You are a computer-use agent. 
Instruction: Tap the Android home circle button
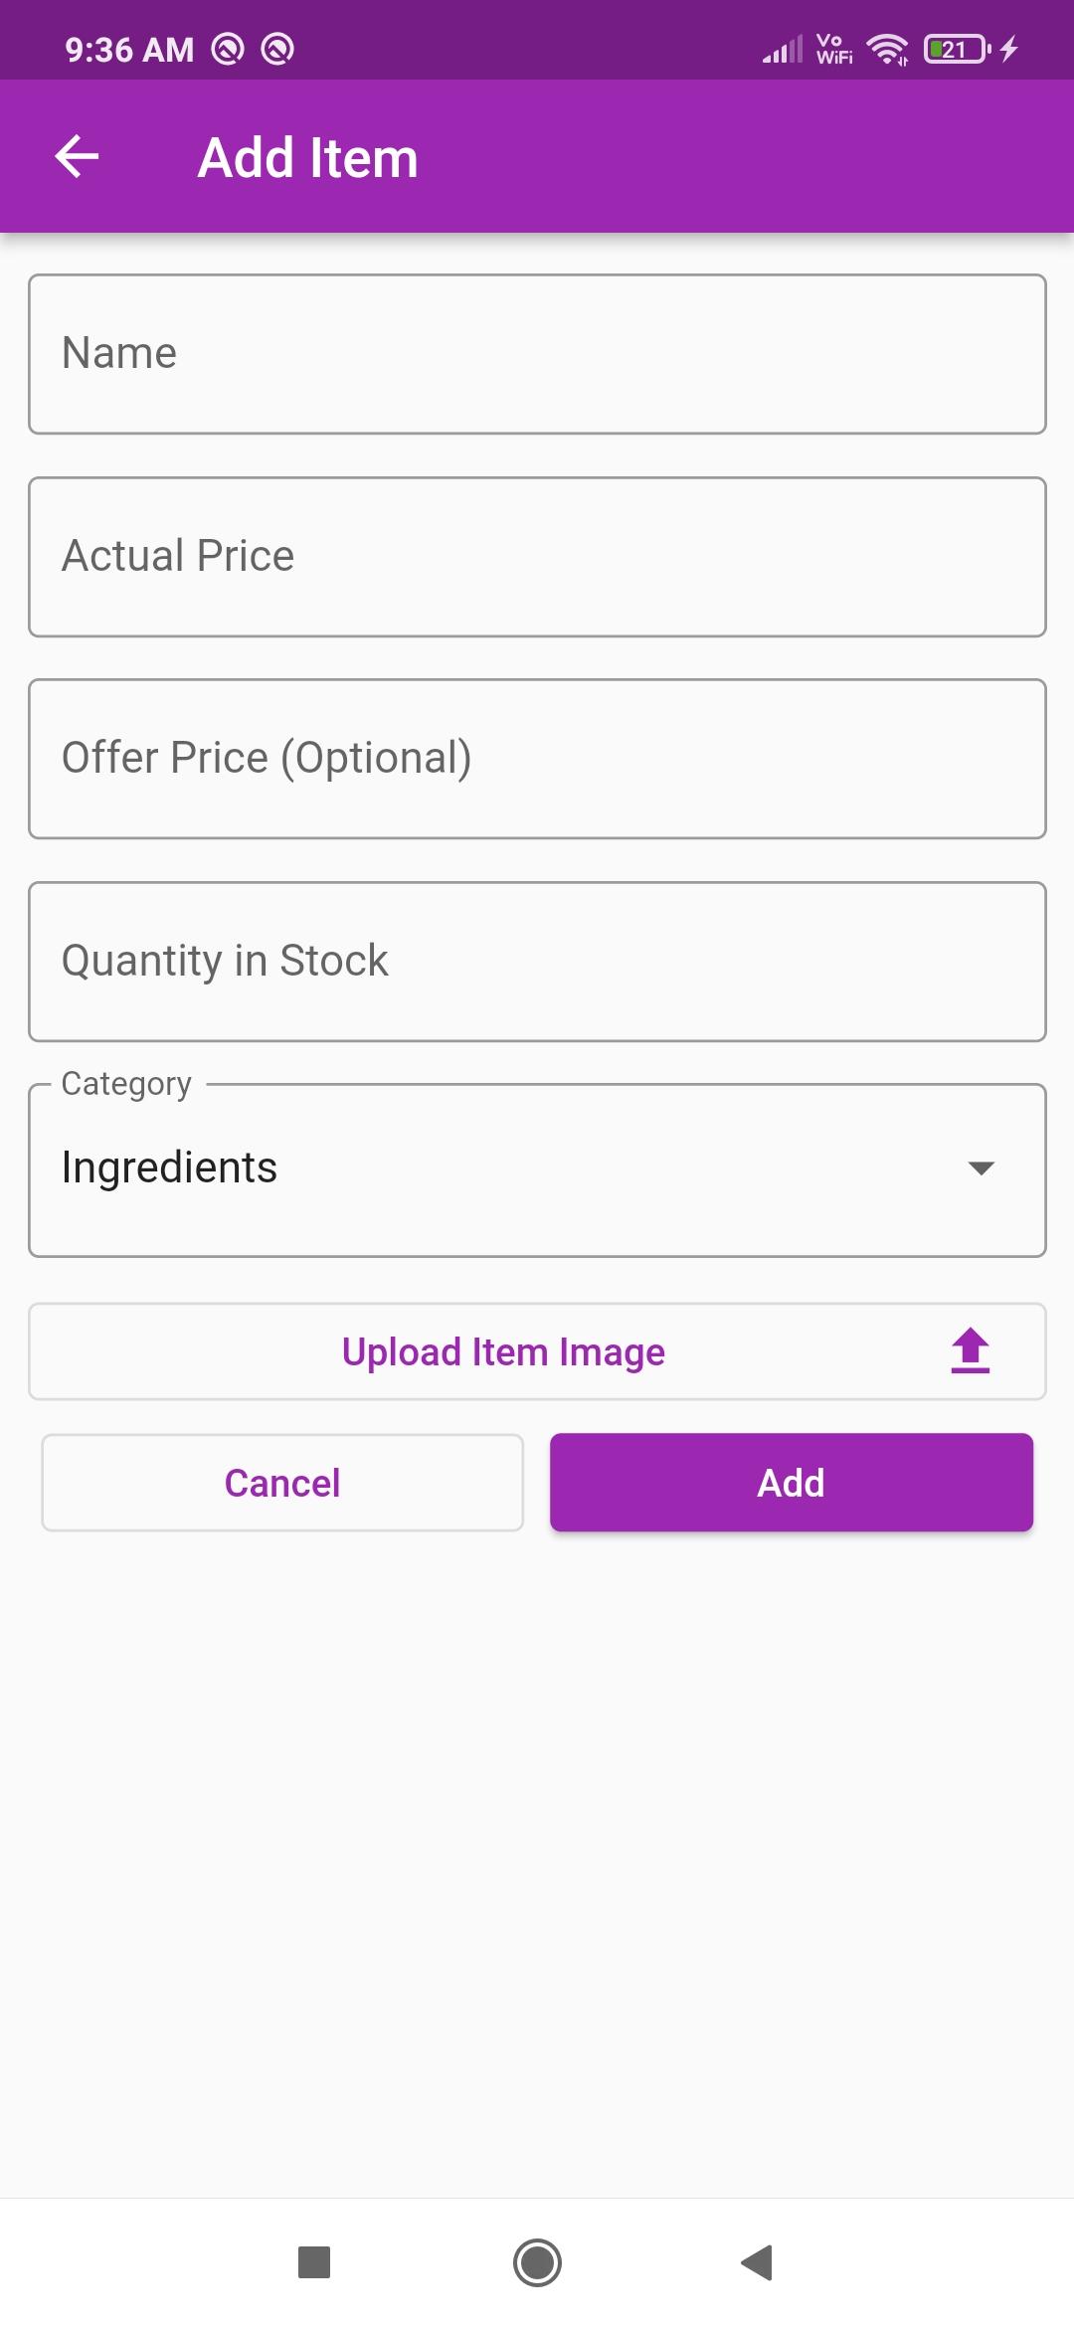click(x=537, y=2262)
